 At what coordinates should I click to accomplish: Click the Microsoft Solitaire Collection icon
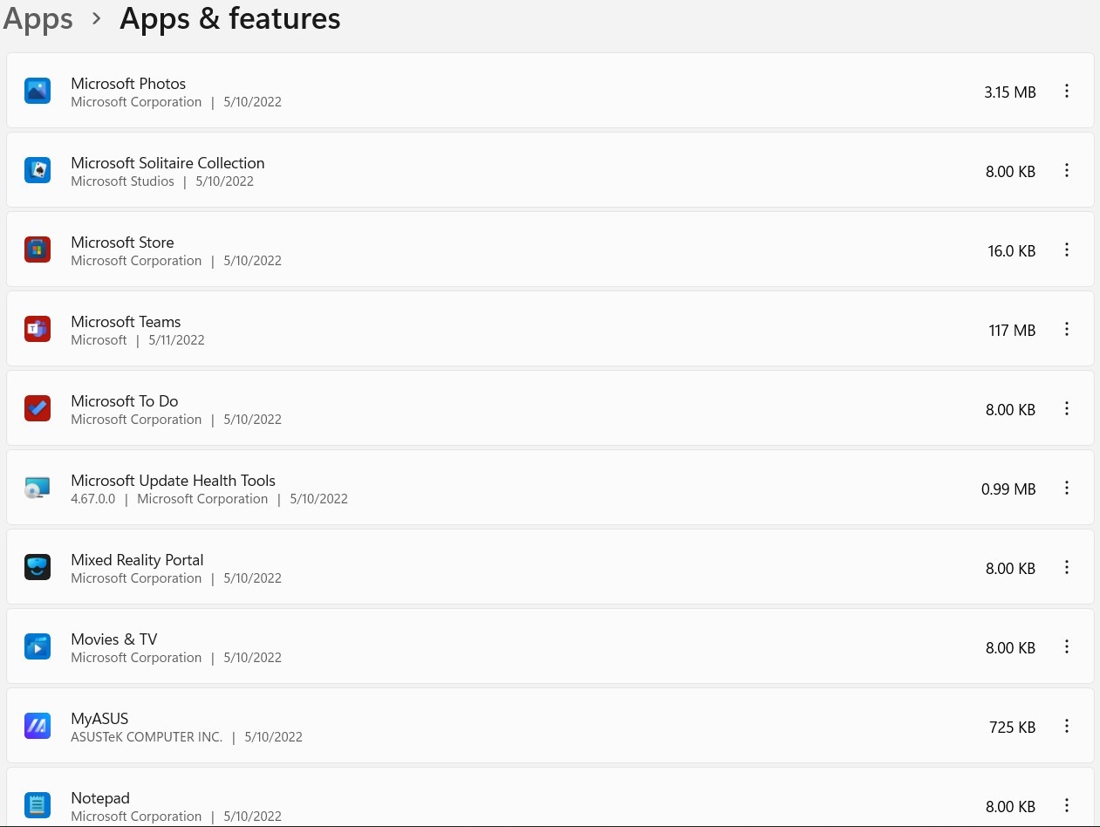pos(38,170)
